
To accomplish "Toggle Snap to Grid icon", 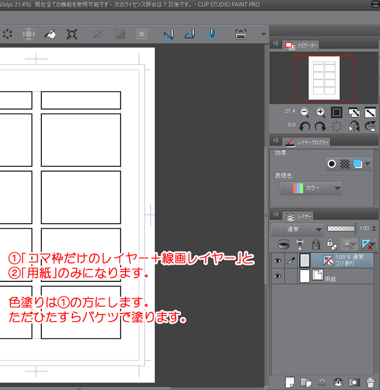I will (x=212, y=34).
